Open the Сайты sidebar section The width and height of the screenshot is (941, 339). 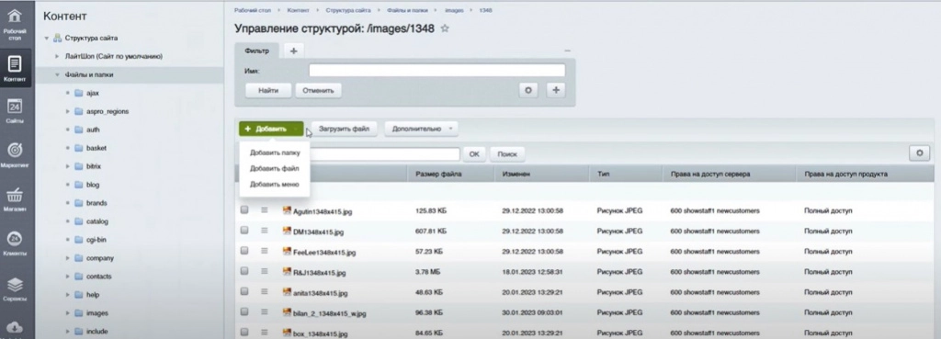pos(15,111)
